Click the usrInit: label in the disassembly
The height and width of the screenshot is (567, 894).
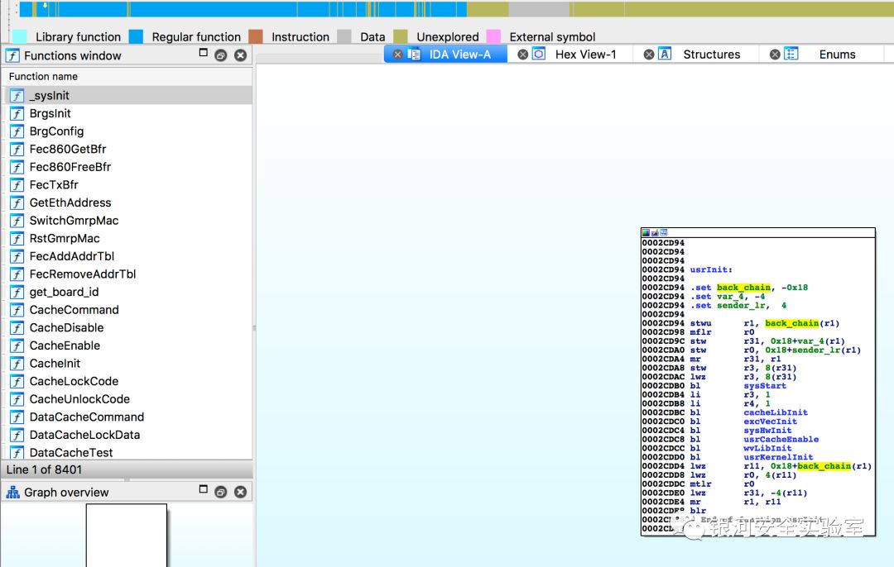point(711,269)
